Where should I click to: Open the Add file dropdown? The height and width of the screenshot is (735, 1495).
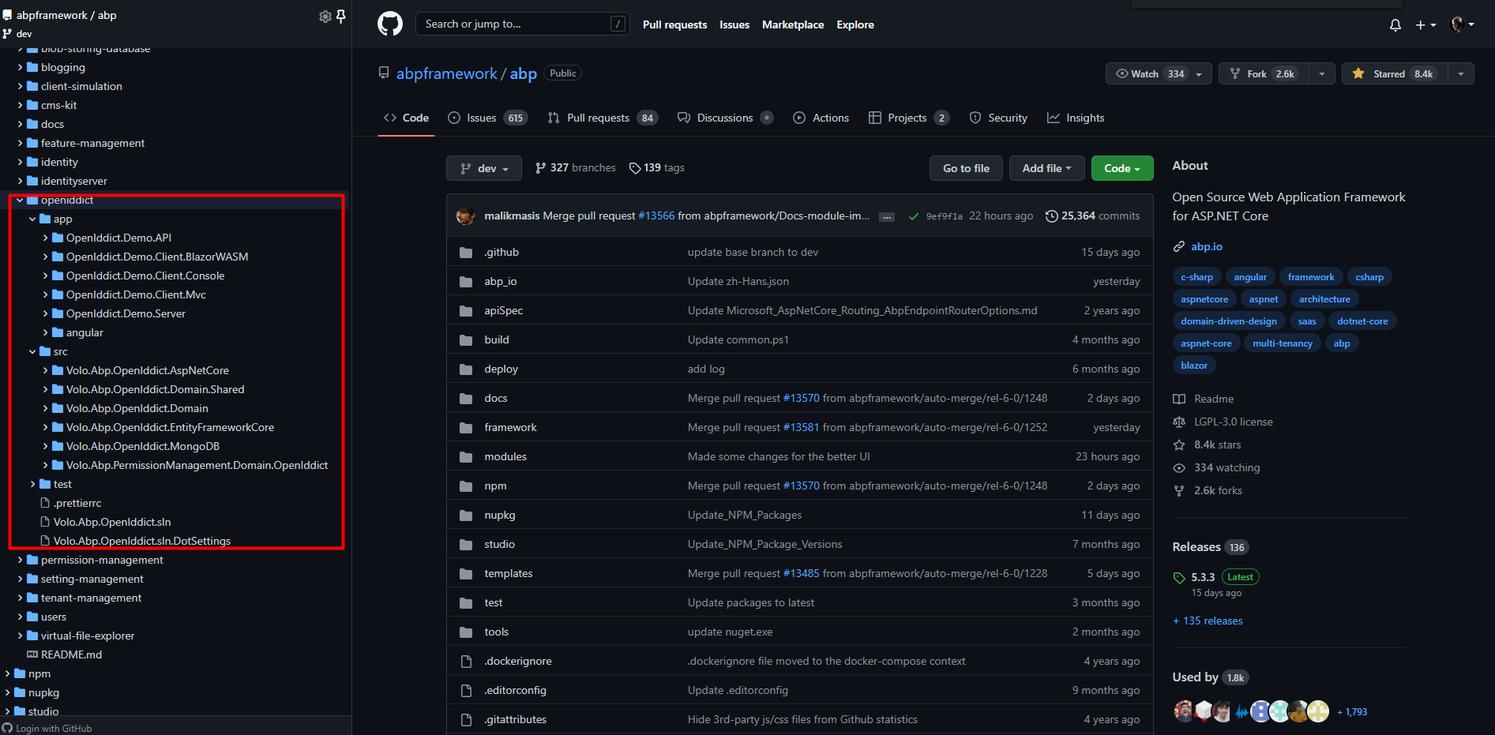pyautogui.click(x=1046, y=168)
